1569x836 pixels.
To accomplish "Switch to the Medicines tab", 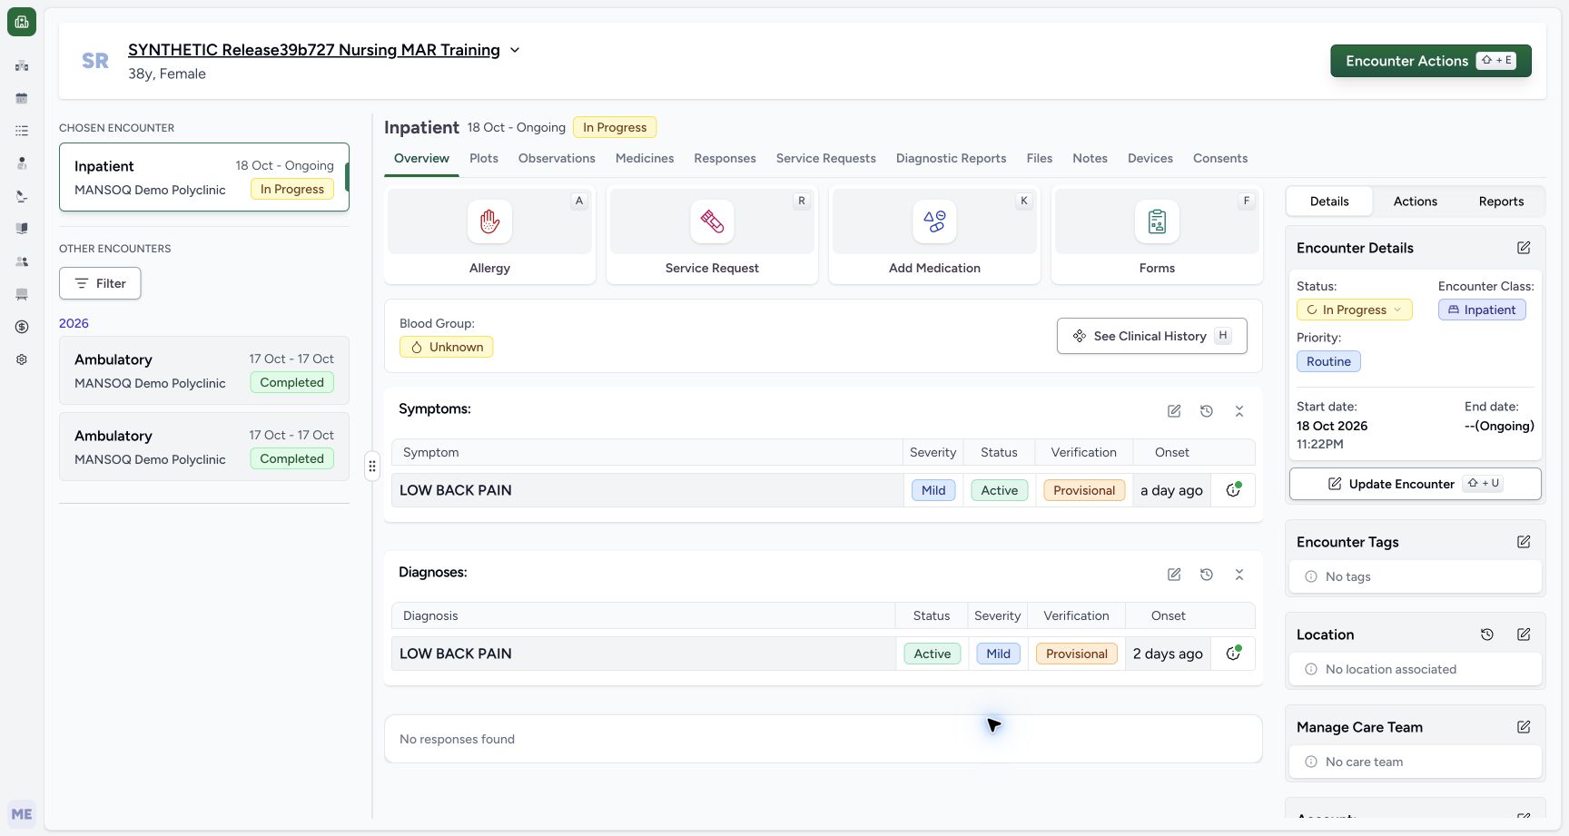I will point(645,158).
